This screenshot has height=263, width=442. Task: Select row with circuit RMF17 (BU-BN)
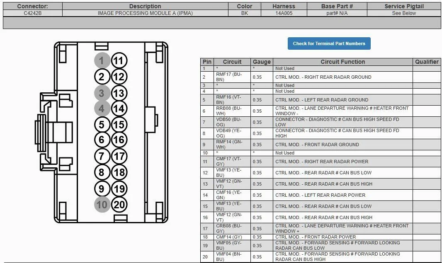point(321,77)
